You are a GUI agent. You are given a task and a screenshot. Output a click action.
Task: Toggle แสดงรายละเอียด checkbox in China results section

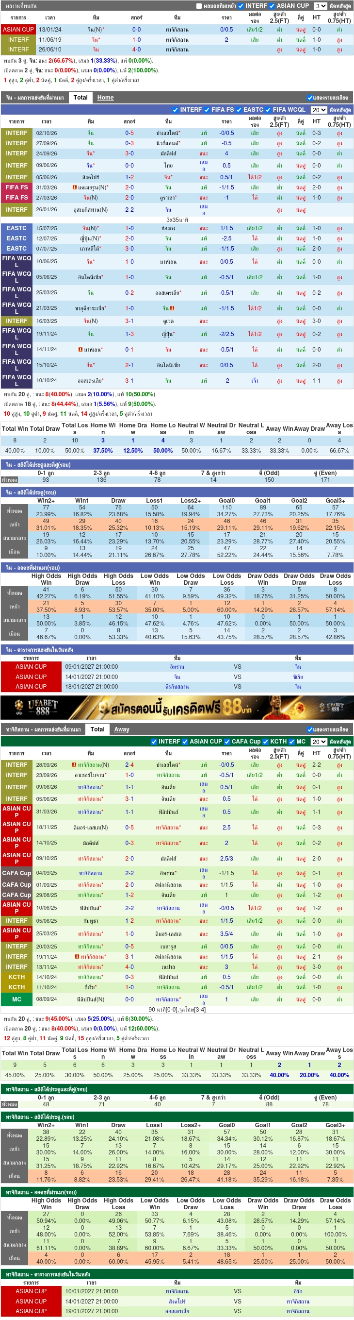309,97
